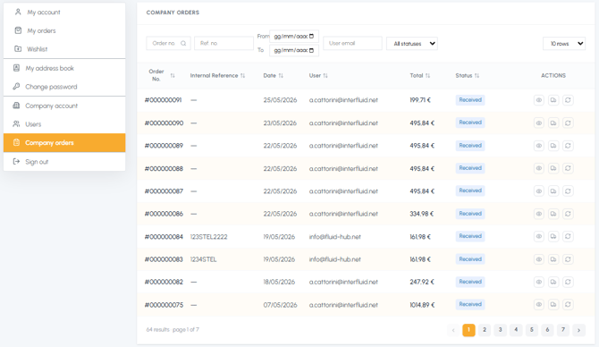The height and width of the screenshot is (347, 599).
Task: Reorder order #000000087 with the refresh icon
Action: (x=568, y=191)
